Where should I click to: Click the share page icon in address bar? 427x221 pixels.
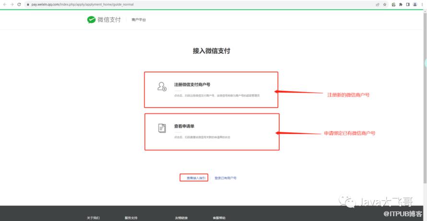tap(378, 5)
